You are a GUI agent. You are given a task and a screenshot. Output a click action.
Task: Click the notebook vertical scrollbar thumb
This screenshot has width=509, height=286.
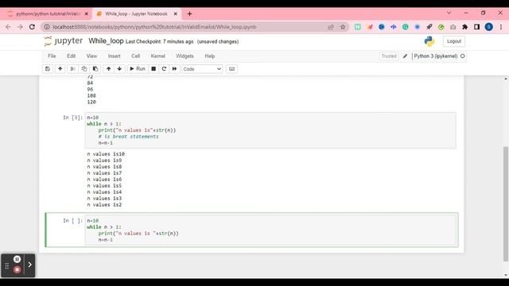[506, 203]
